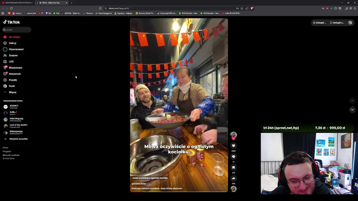The image size is (358, 201).
Task: Pause the playing TikTok video
Action: coord(179,105)
